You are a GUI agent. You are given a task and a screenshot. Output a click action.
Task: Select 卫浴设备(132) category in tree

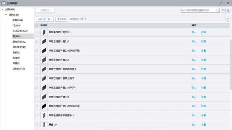[x=20, y=31]
